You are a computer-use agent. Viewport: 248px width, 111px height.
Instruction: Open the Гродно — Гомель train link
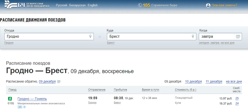coord(32,99)
